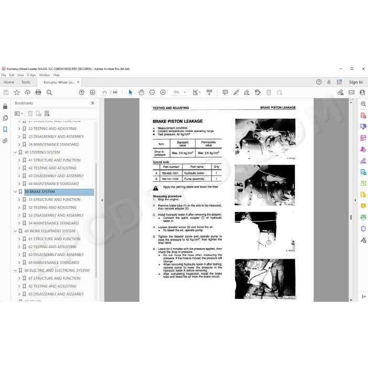Open the Edit menu
The image size is (368, 368).
click(x=12, y=75)
